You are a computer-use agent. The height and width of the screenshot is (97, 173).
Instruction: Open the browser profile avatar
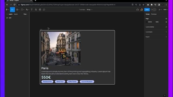163,5
